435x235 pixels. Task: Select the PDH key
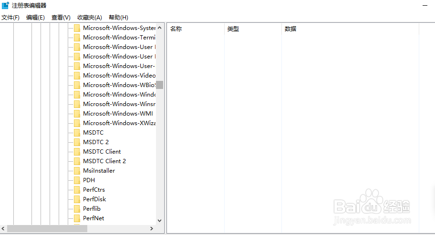pos(89,180)
